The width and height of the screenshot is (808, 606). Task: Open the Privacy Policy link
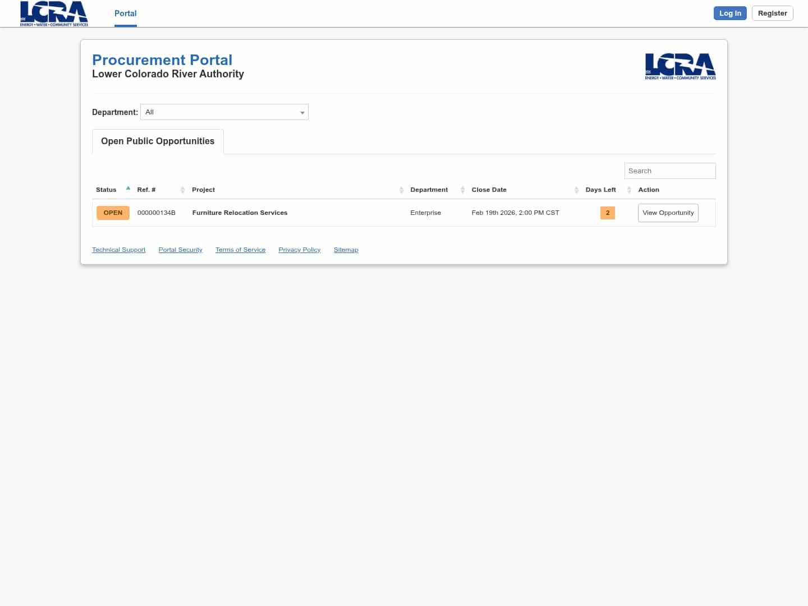click(299, 249)
